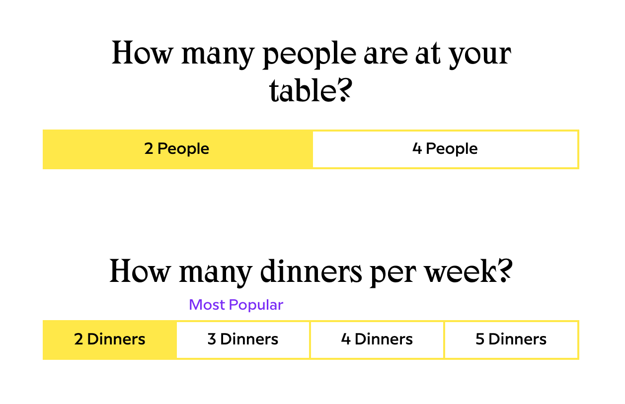625x404 pixels.
Task: Set table size to two people
Action: pos(177,149)
